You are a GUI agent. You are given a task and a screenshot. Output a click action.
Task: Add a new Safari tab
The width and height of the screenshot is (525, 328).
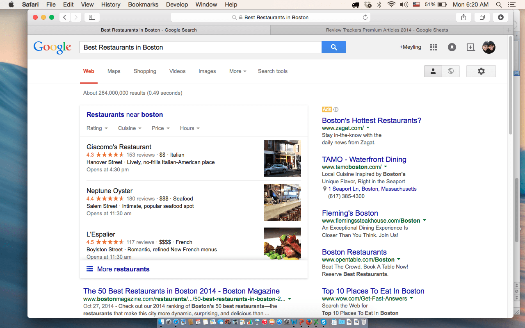pos(509,30)
